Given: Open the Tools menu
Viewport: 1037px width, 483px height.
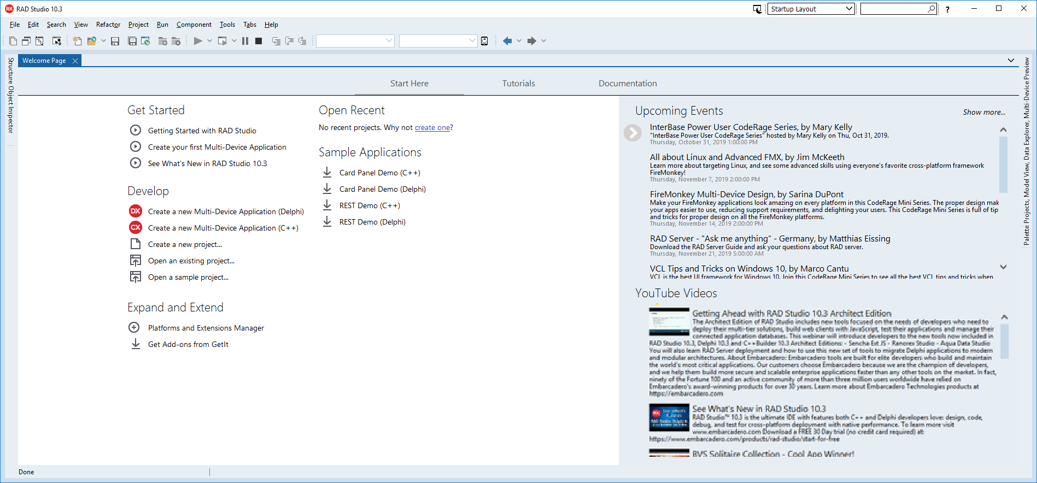Looking at the screenshot, I should (227, 25).
